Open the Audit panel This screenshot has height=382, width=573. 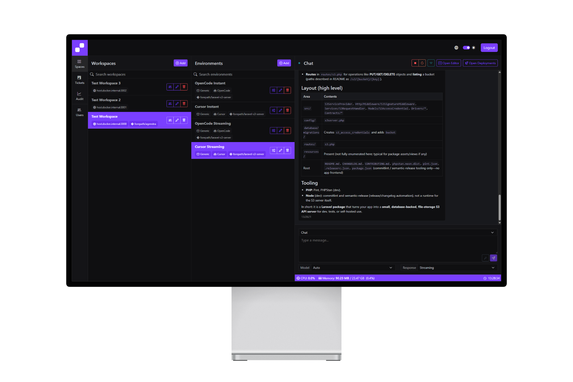[79, 96]
